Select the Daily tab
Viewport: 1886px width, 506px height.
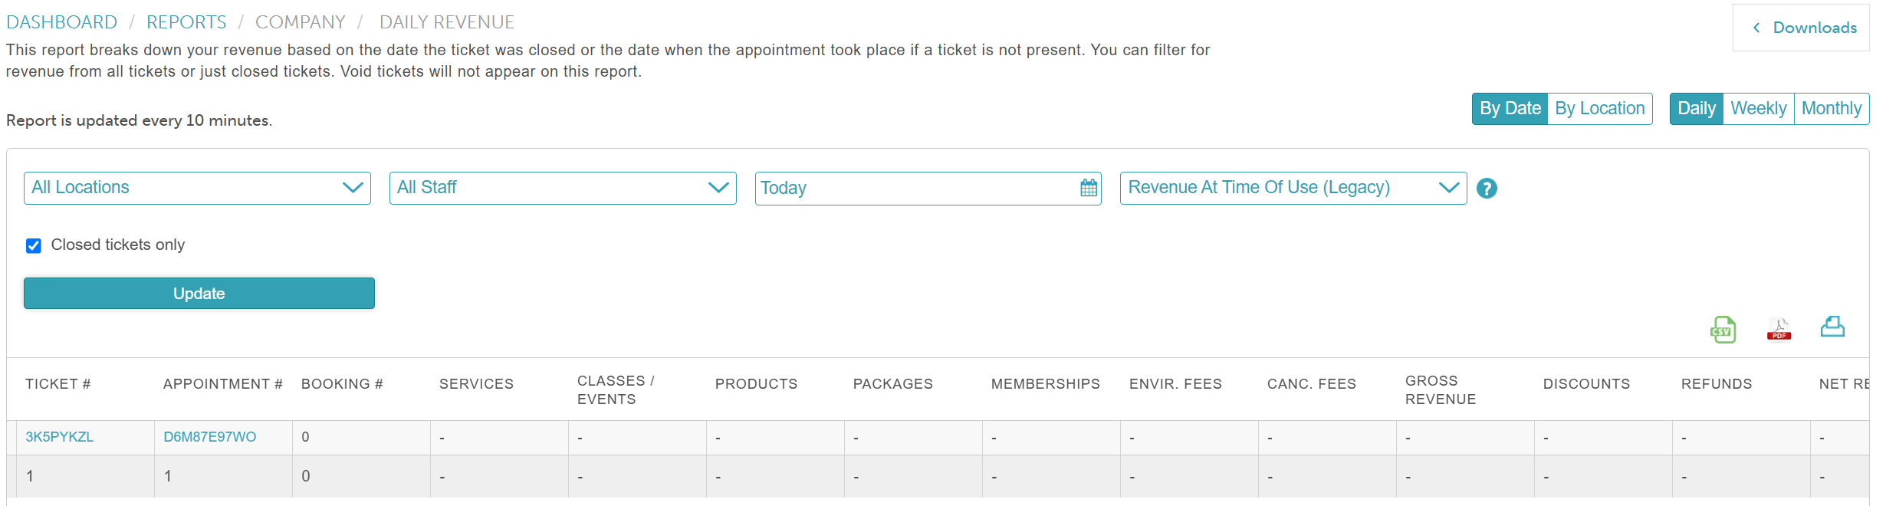1696,109
